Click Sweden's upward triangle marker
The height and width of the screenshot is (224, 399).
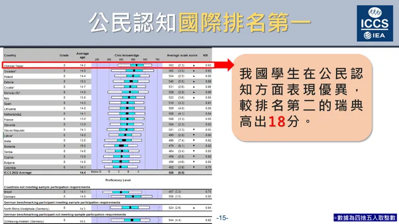click(194, 71)
